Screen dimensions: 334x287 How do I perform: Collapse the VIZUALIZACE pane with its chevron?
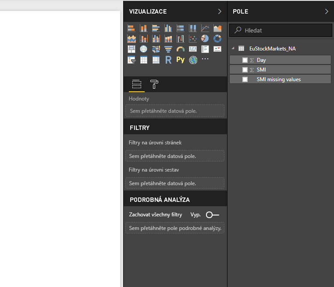pyautogui.click(x=220, y=11)
